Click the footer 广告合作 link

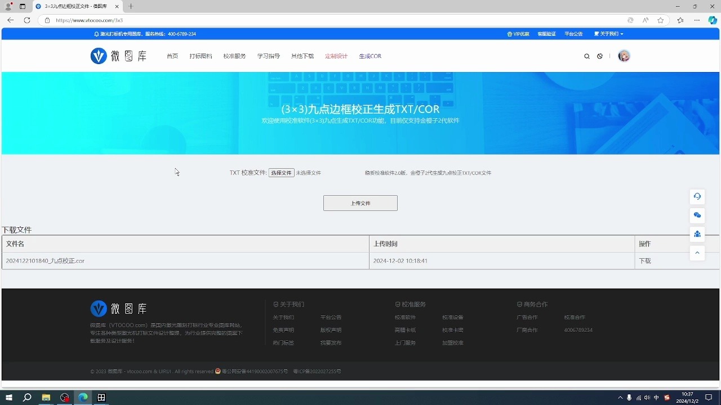pyautogui.click(x=527, y=317)
